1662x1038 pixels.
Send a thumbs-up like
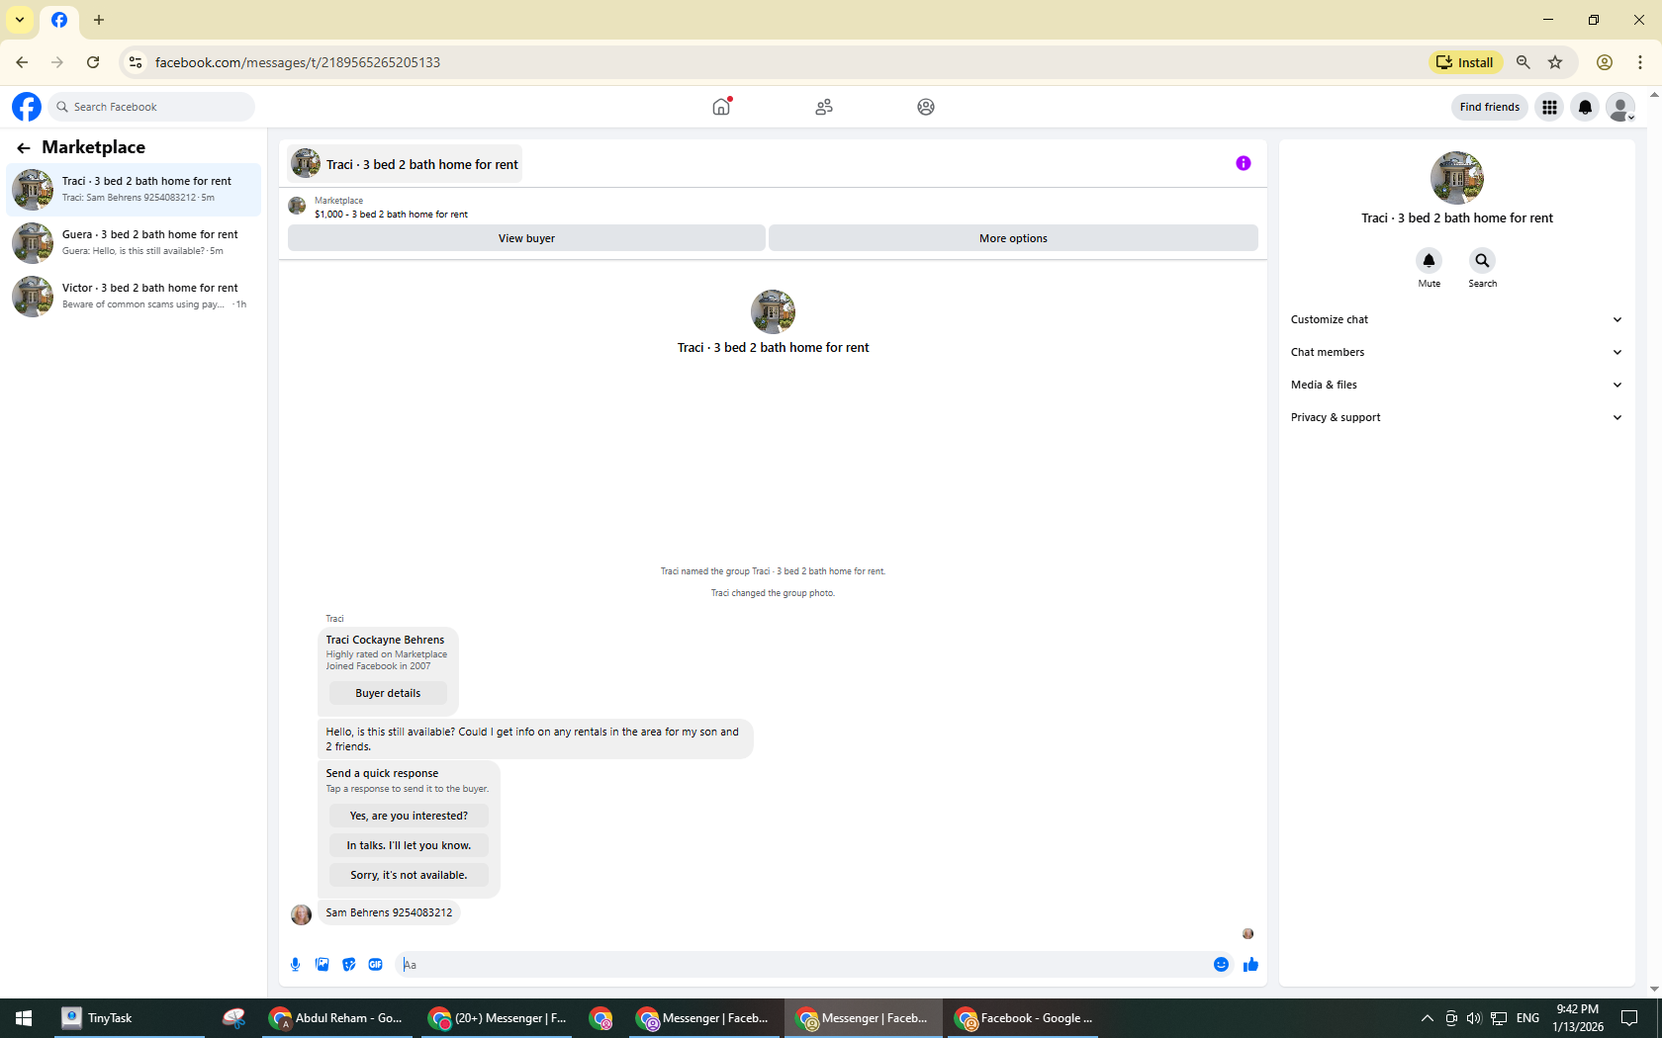(1250, 965)
